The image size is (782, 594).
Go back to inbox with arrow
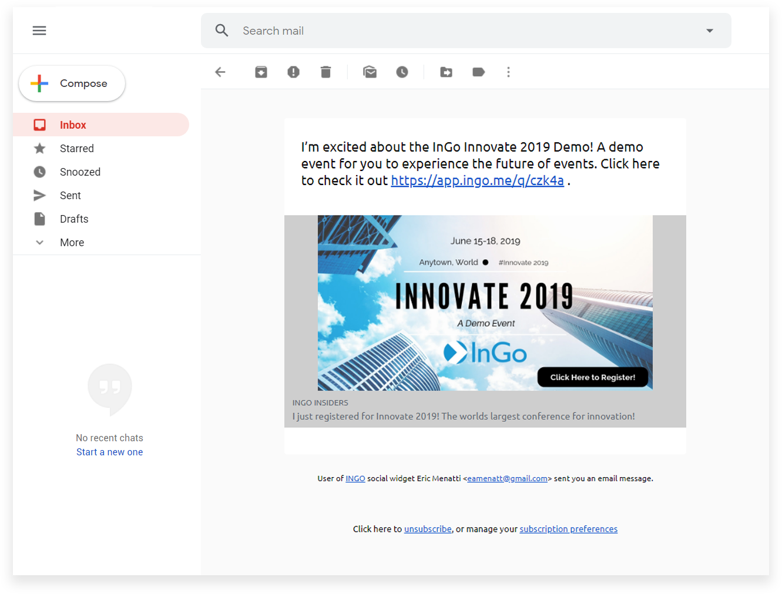pyautogui.click(x=220, y=72)
